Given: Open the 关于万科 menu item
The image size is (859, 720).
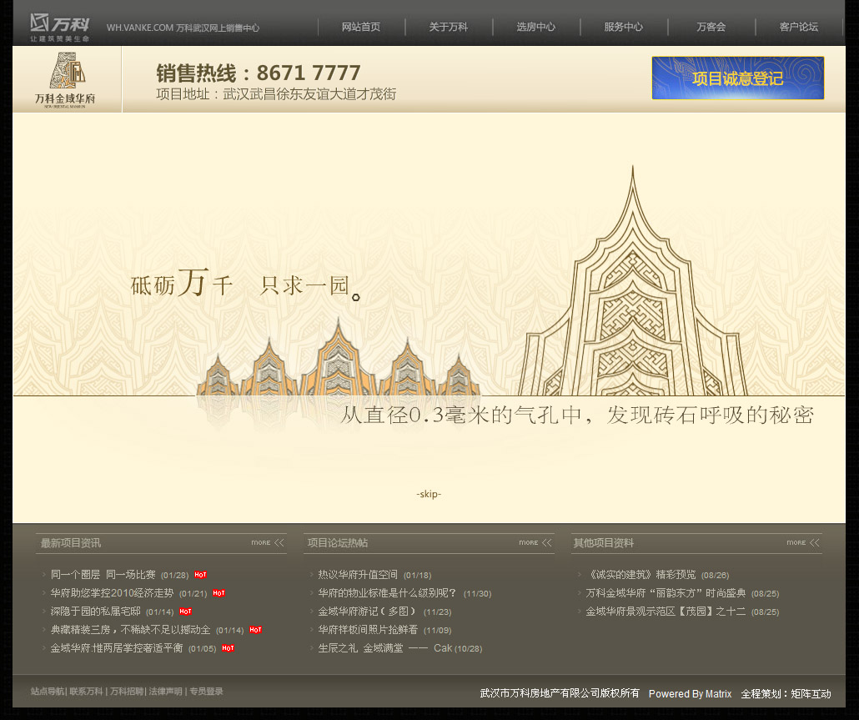Looking at the screenshot, I should pos(449,27).
